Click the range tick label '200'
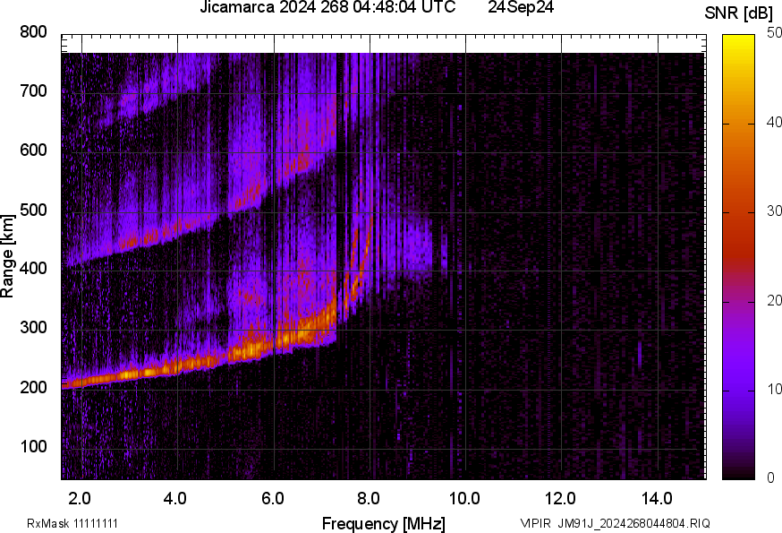The image size is (782, 533). (x=33, y=387)
